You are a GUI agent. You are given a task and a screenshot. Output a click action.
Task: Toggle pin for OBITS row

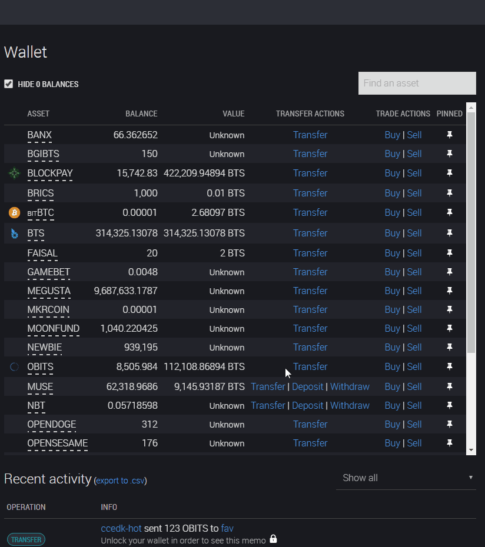click(450, 366)
